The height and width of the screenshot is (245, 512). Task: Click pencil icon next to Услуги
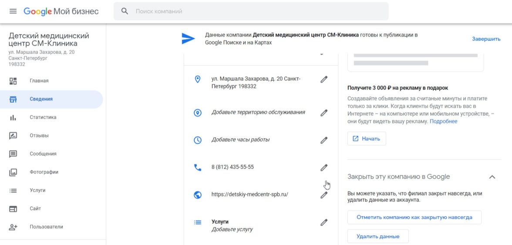(x=323, y=222)
